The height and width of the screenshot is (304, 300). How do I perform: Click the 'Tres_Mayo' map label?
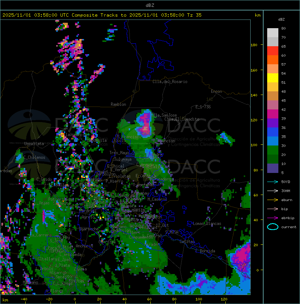coord(119,153)
